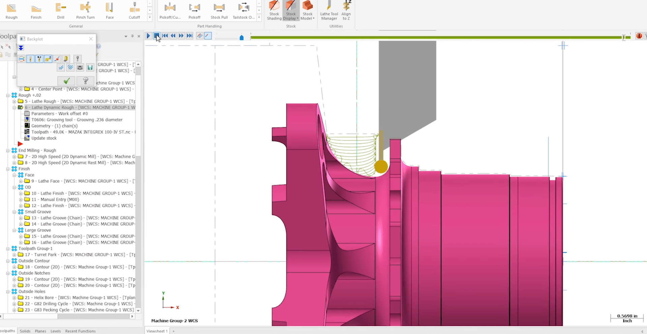647x334 pixels.
Task: Click the Backplot help question mark button
Action: (85, 81)
